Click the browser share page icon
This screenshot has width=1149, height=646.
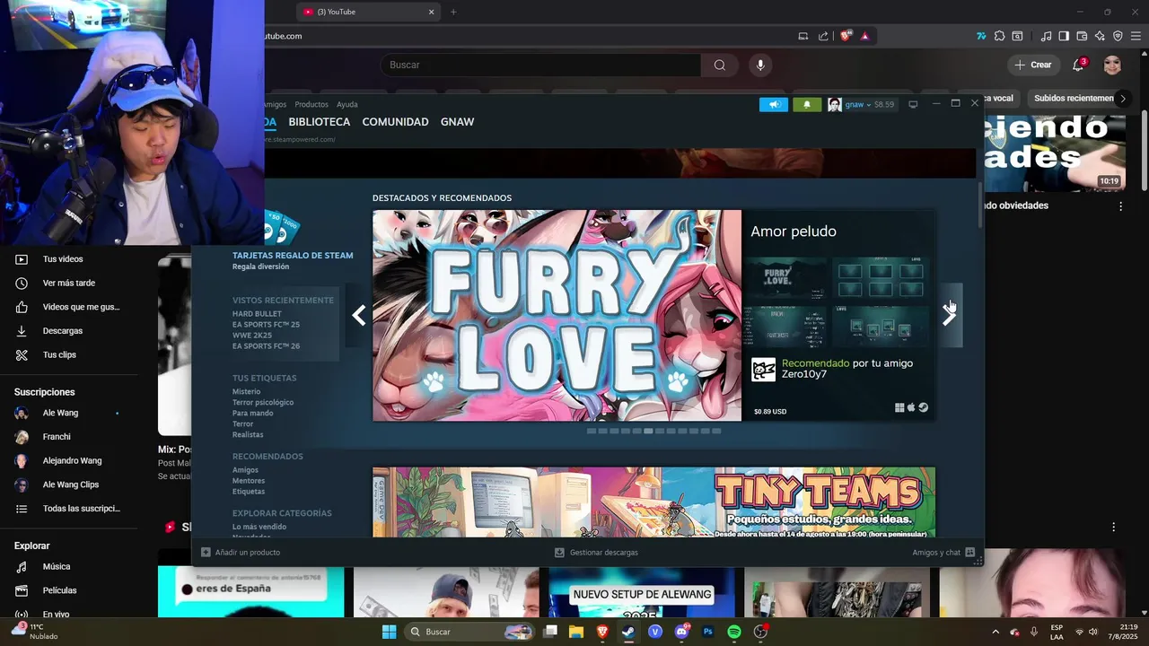[823, 36]
